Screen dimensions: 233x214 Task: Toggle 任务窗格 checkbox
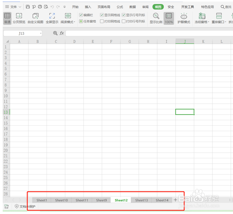pyautogui.click(x=81, y=21)
